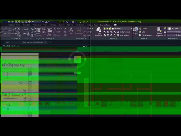Click the object color wheel icon in Properties
The image size is (181, 136).
[165, 29]
